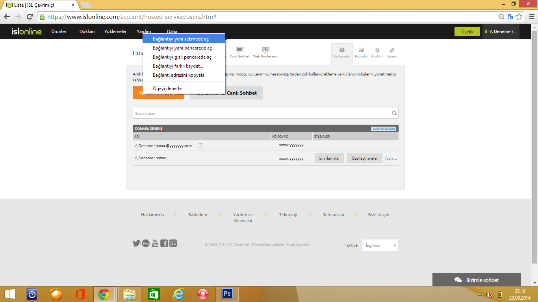
Task: Select 'Öğeyi denetle' in context menu
Action: tap(184, 88)
